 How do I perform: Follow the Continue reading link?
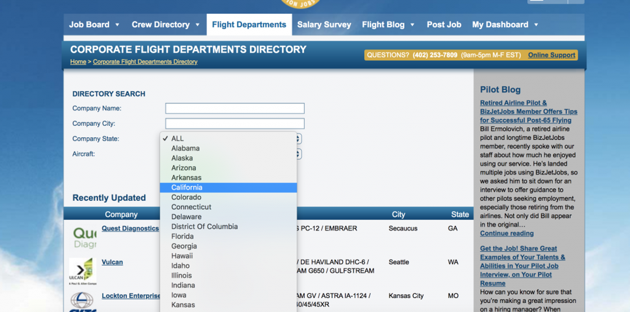[507, 233]
